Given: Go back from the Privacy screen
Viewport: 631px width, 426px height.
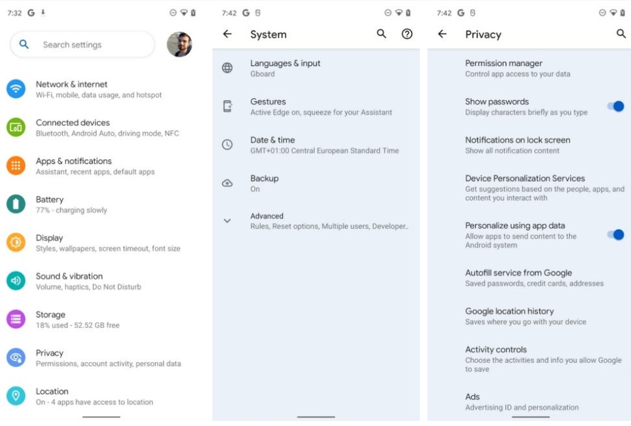Looking at the screenshot, I should click(442, 34).
